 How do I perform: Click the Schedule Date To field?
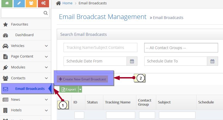tap(176, 61)
